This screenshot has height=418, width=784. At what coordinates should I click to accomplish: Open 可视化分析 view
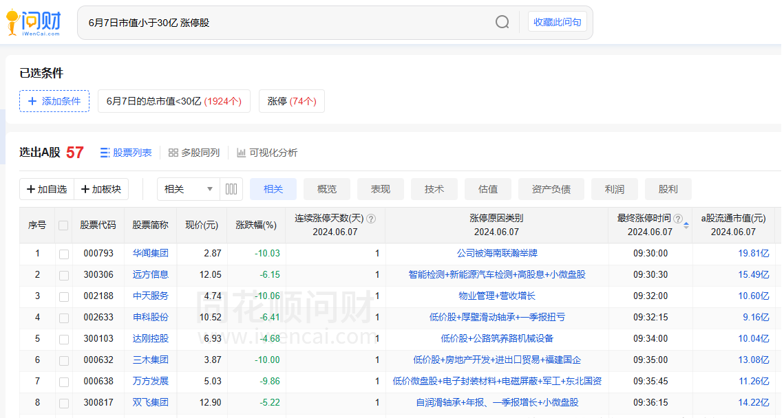pos(267,153)
